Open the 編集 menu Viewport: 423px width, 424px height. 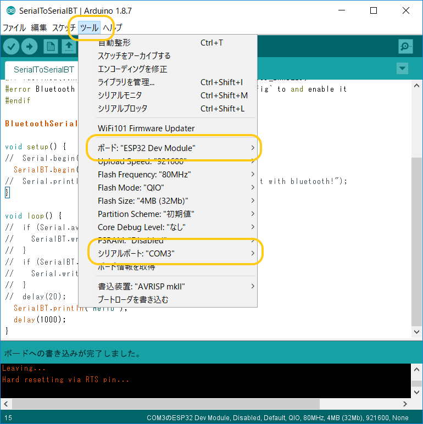(x=38, y=27)
